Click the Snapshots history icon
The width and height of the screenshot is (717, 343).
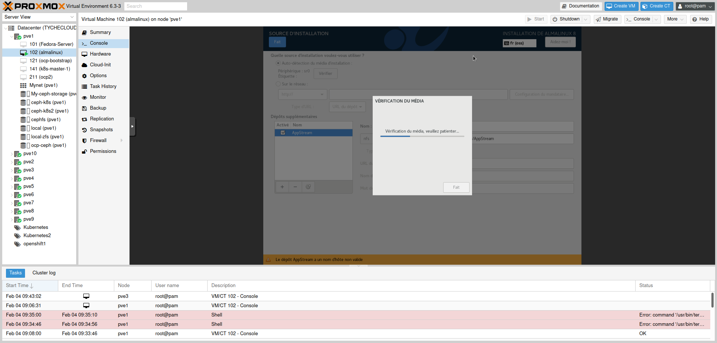[x=84, y=130]
